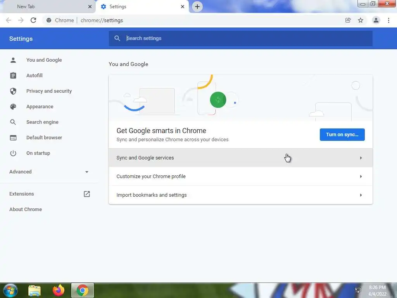Open Privacy and security section
Viewport: 397px width, 298px height.
[49, 91]
